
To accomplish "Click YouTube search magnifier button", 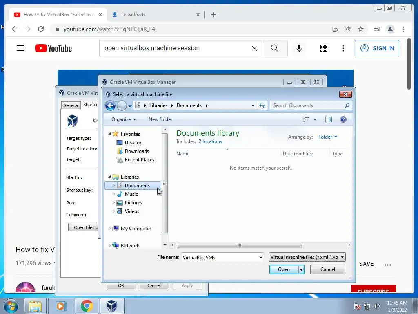I will coord(275,48).
